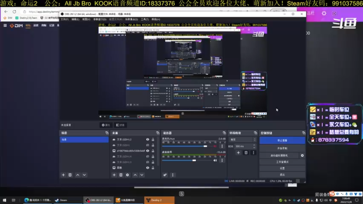Open OBS Settings (设置) button

click(282, 168)
